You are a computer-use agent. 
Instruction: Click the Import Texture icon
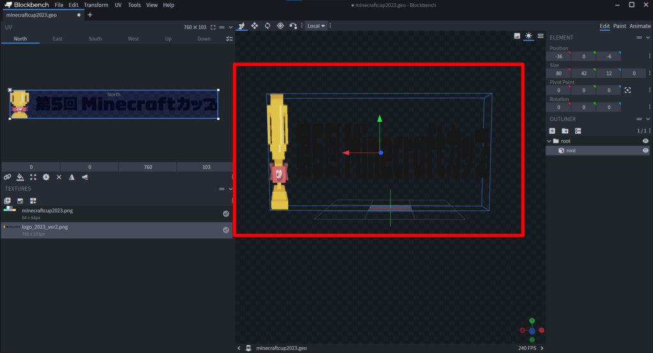(x=8, y=201)
